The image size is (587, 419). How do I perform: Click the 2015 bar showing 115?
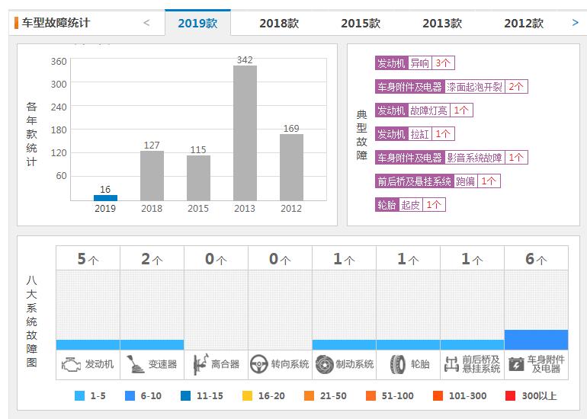click(198, 178)
